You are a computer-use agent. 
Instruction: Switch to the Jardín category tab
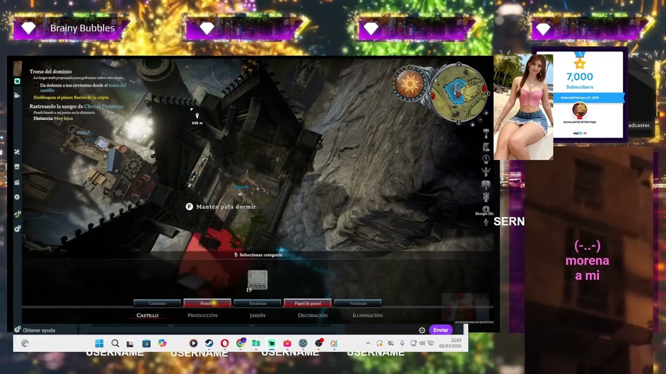[258, 315]
